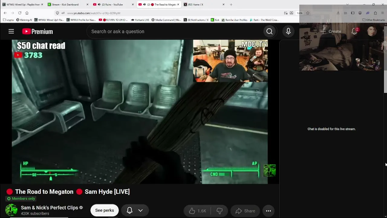Open the Webring.AI bookmark
The image size is (387, 218).
(x=24, y=20)
